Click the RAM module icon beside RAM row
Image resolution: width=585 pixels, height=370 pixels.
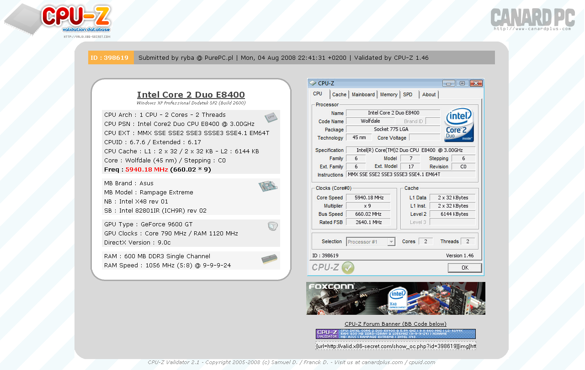(x=269, y=260)
